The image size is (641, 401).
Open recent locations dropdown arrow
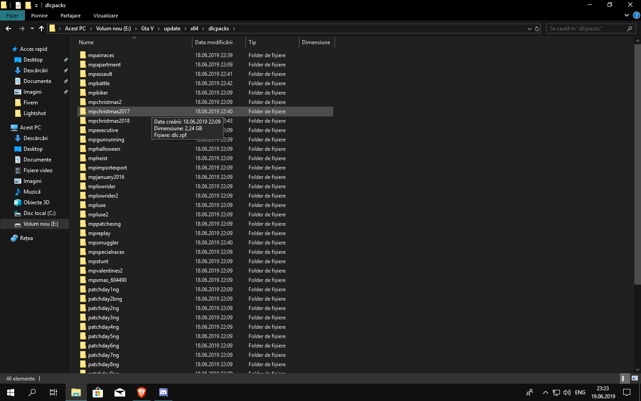(x=32, y=29)
